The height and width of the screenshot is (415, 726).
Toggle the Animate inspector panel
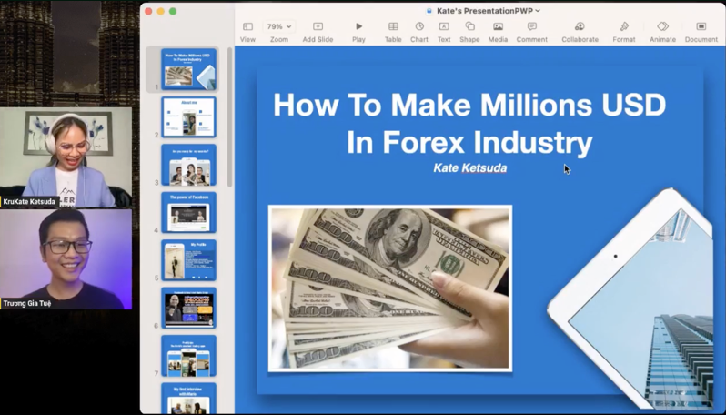[x=662, y=27]
